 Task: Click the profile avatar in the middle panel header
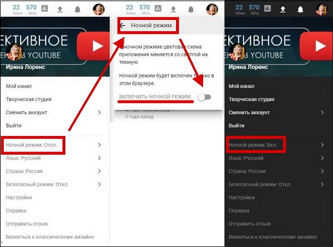tap(212, 9)
